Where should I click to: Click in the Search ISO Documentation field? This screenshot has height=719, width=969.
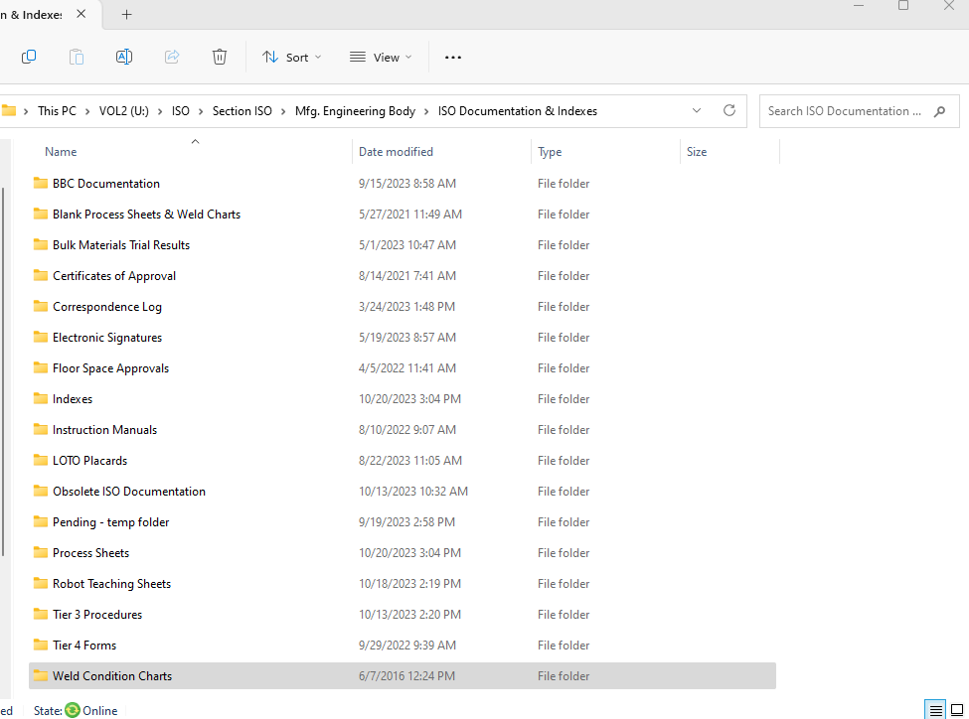(844, 111)
